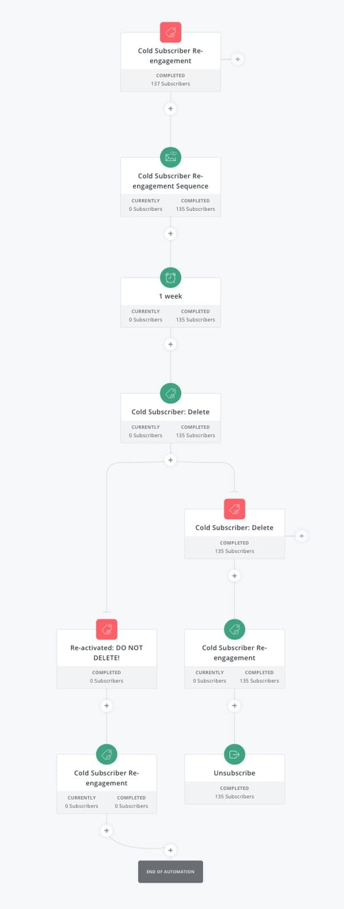
Task: Click the red tag icon on Re-activated: DO NOT DELETE!
Action: pyautogui.click(x=106, y=629)
